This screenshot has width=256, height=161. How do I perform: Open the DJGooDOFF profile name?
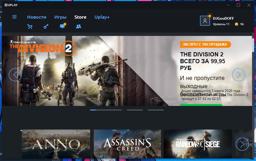coord(223,18)
